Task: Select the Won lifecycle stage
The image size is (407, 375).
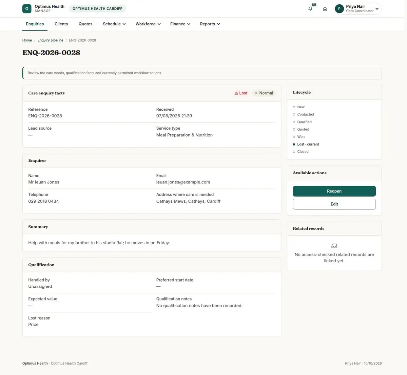Action: 298,137
